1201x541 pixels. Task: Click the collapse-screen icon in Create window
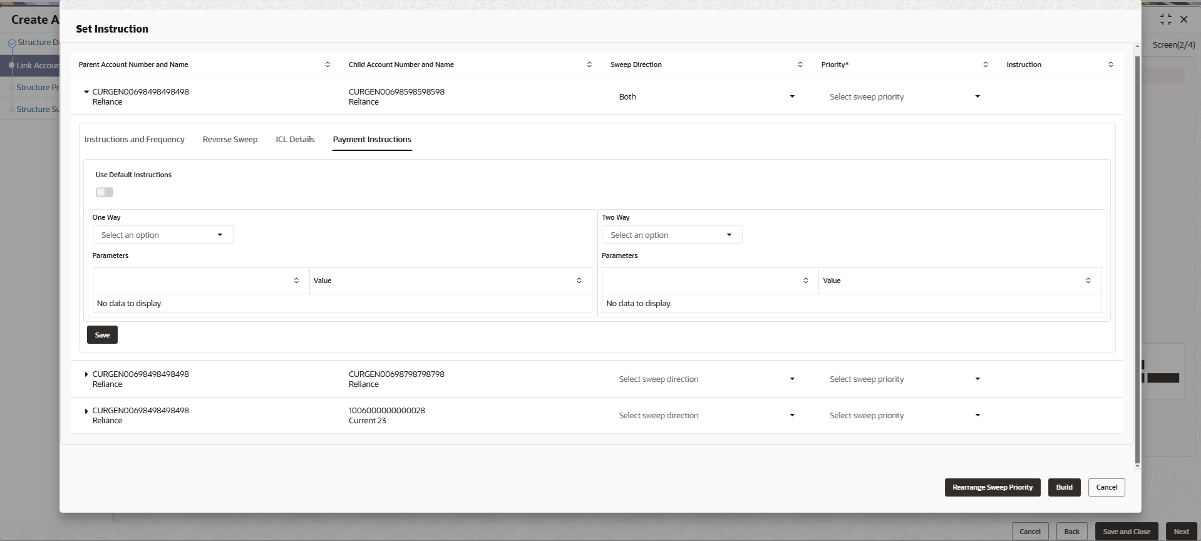[x=1165, y=19]
